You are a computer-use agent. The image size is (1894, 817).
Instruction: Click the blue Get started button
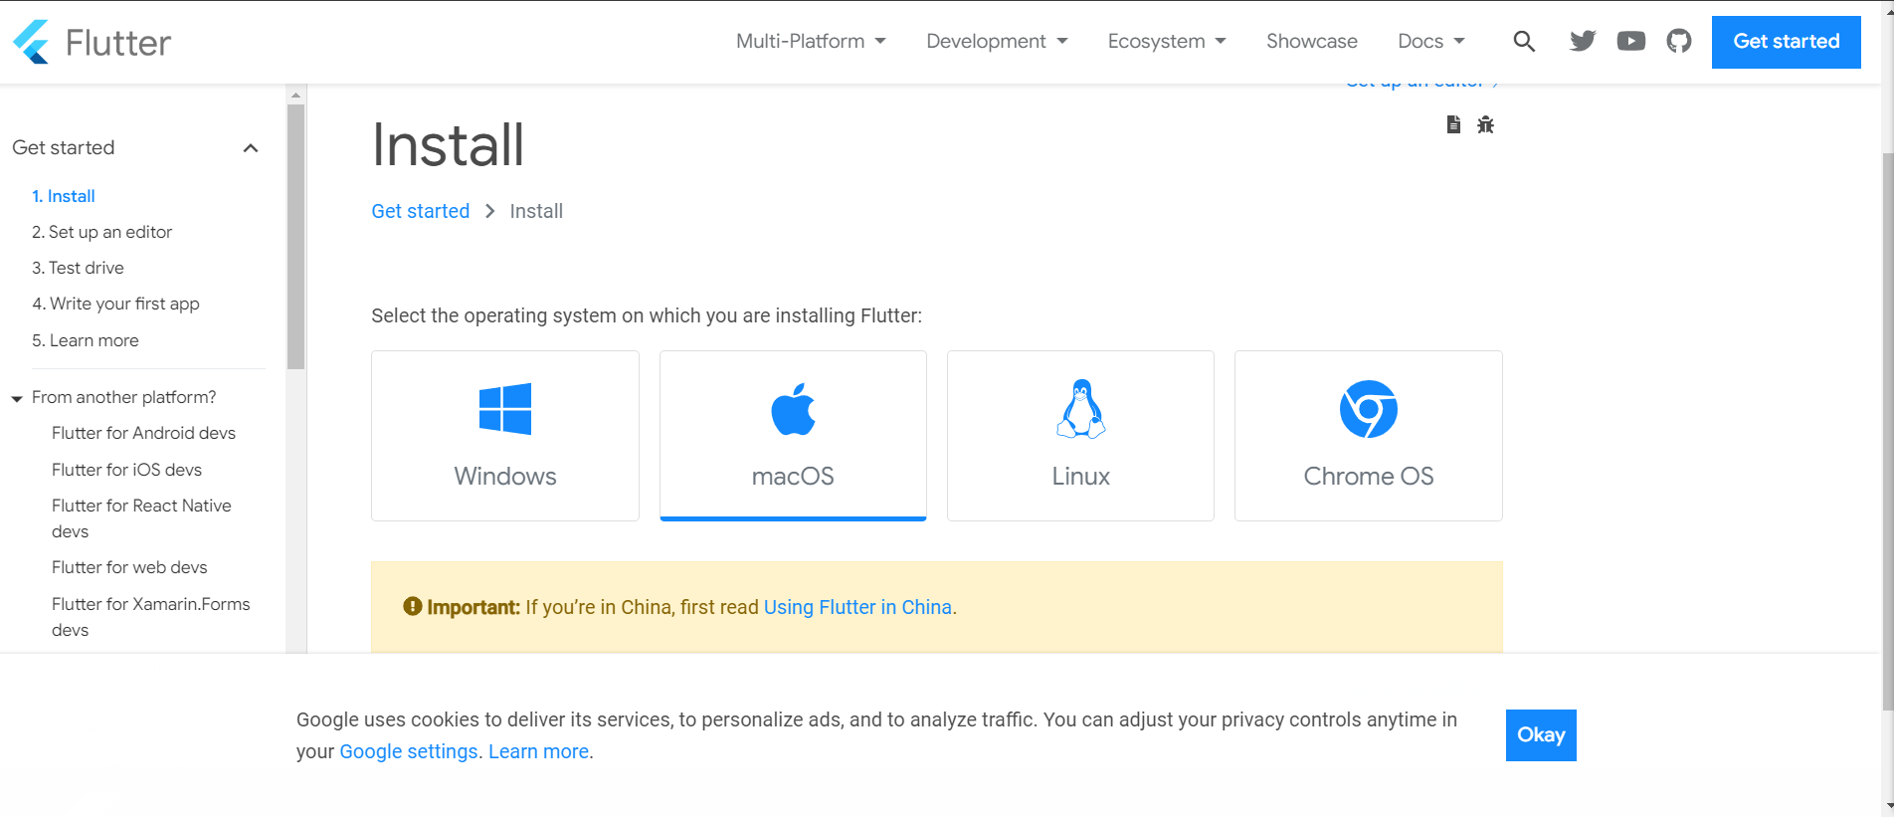1787,42
